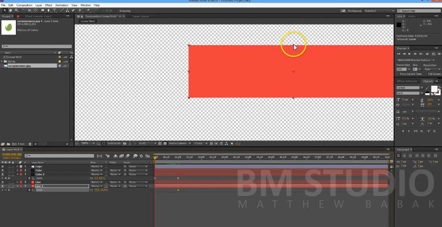
Task: Toggle the Scale stopwatch under Line 2
Action: coord(29,190)
